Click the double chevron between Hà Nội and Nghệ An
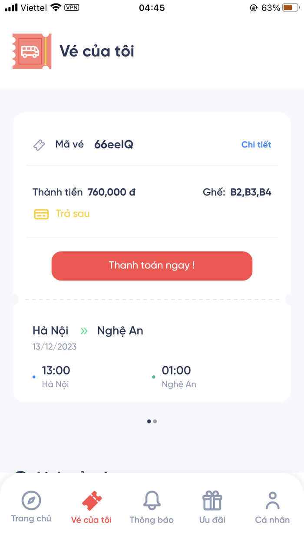This screenshot has height=541, width=304. (x=85, y=331)
